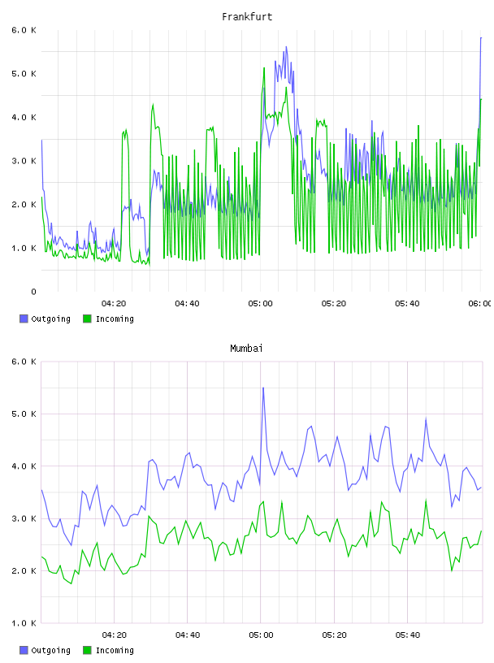Click the Outgoing blue swatch in Frankfurt legend
The height and width of the screenshot is (663, 494).
pyautogui.click(x=24, y=318)
